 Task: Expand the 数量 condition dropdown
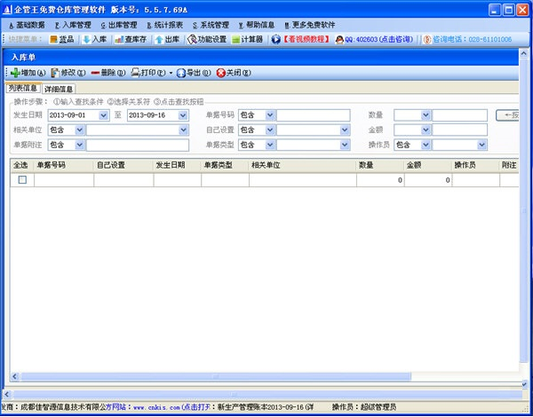426,115
